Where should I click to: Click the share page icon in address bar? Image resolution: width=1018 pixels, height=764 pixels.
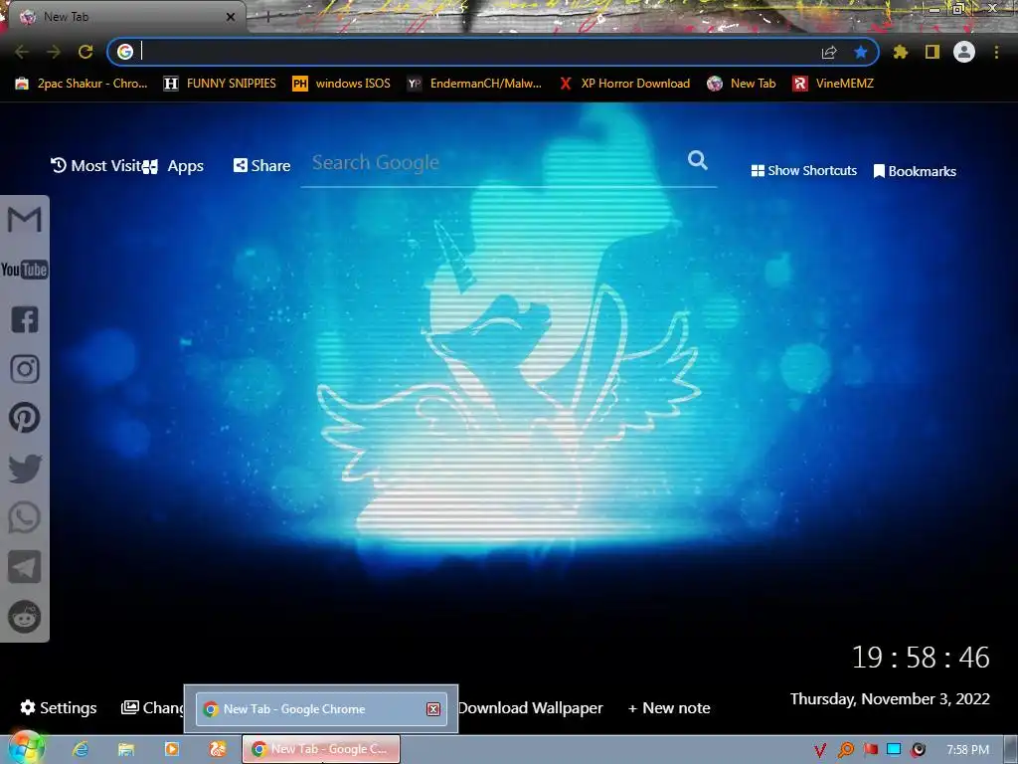pyautogui.click(x=829, y=52)
